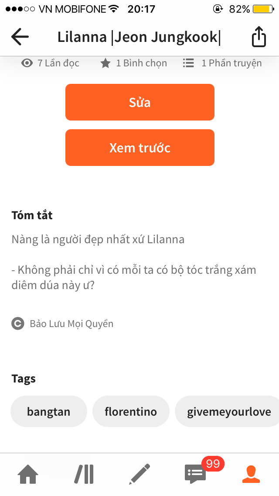Tap the 1 Phần truyện label

tap(231, 63)
